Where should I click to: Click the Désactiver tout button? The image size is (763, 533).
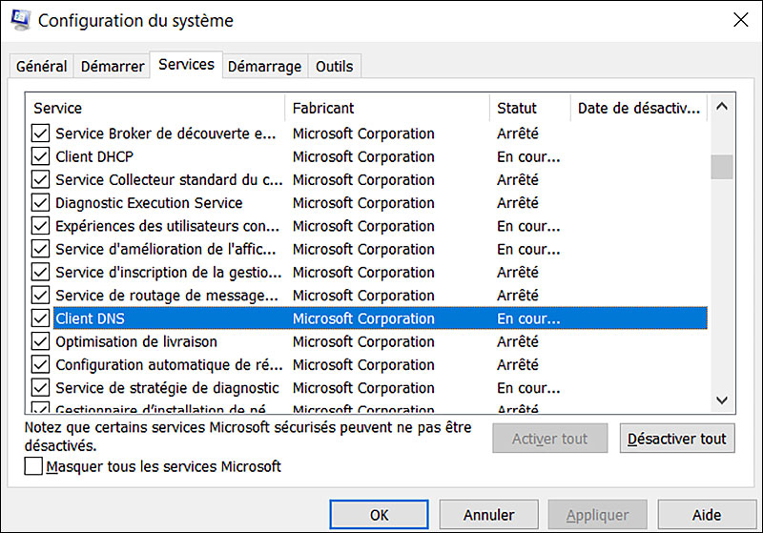[x=677, y=439]
